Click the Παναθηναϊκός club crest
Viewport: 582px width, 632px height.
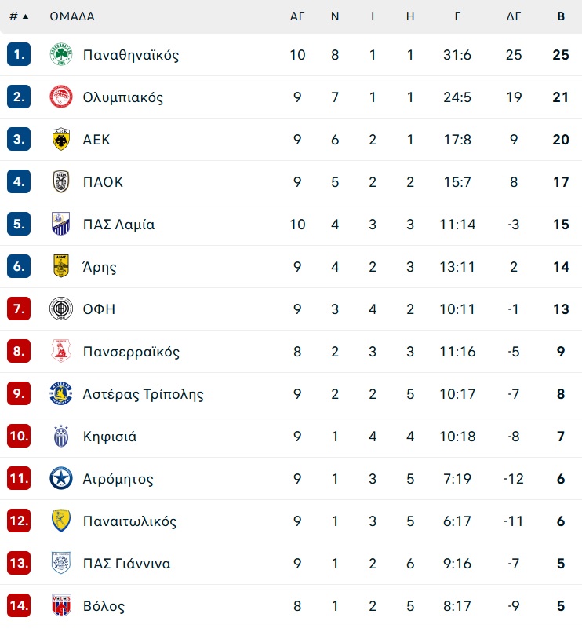(x=61, y=54)
